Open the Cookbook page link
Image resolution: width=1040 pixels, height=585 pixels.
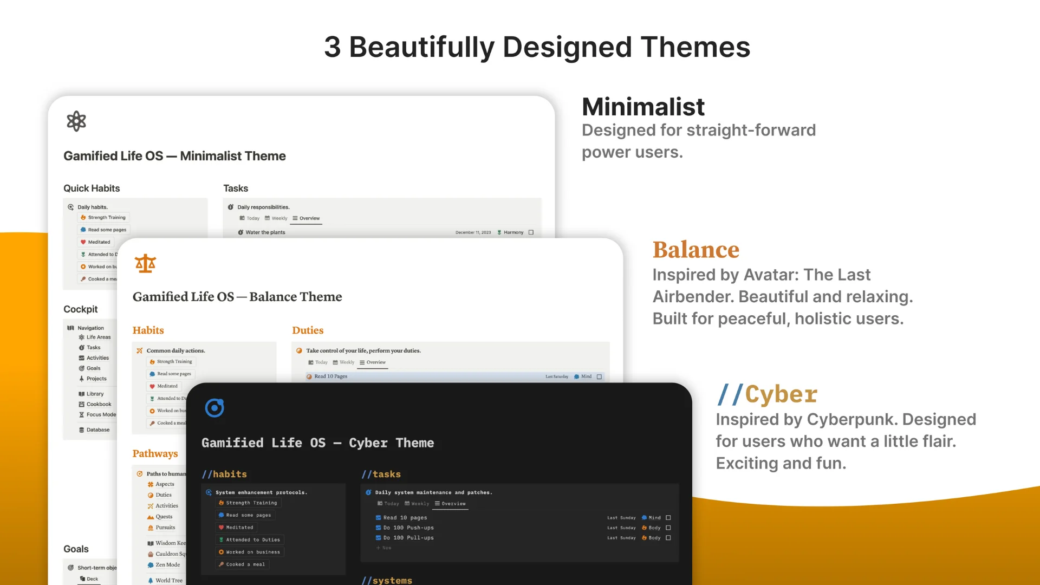[x=99, y=404]
